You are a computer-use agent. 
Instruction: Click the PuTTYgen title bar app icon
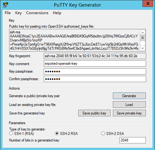6,5
